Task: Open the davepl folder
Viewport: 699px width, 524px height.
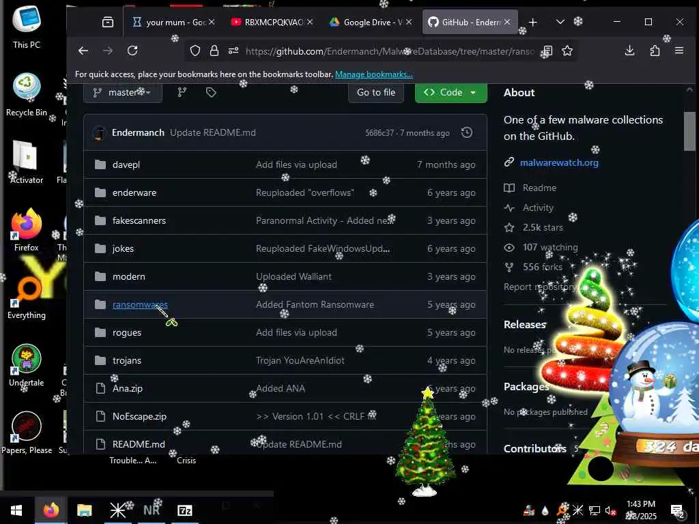Action: pyautogui.click(x=126, y=164)
